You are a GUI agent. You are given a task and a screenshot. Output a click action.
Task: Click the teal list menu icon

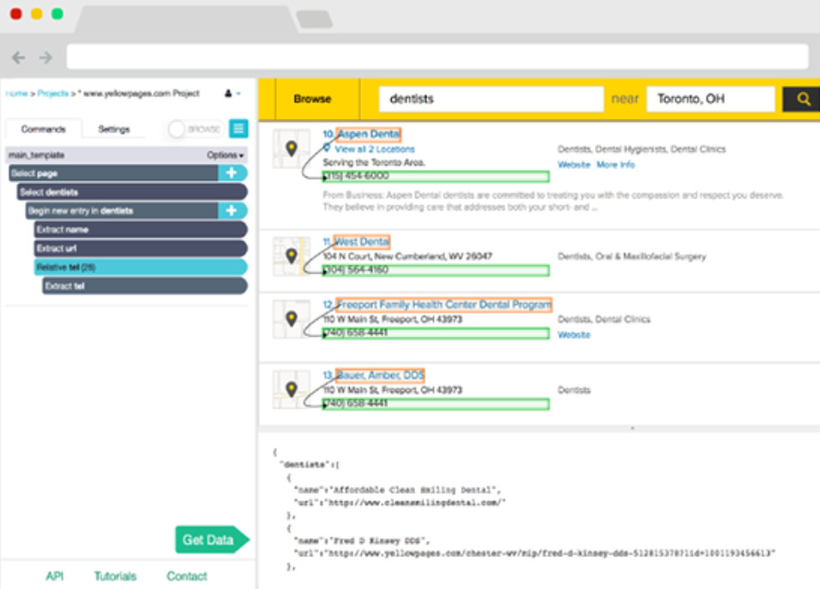coord(238,129)
